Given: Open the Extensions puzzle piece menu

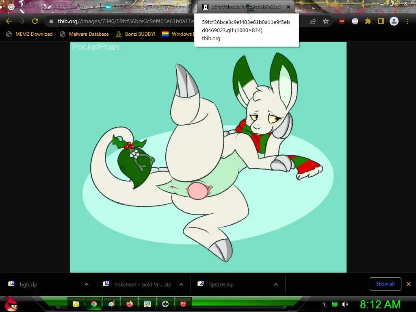Looking at the screenshot, I should [x=368, y=21].
